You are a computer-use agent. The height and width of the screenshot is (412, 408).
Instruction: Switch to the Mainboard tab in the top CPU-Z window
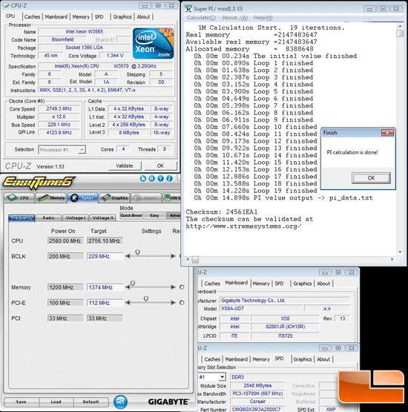pyautogui.click(x=56, y=17)
